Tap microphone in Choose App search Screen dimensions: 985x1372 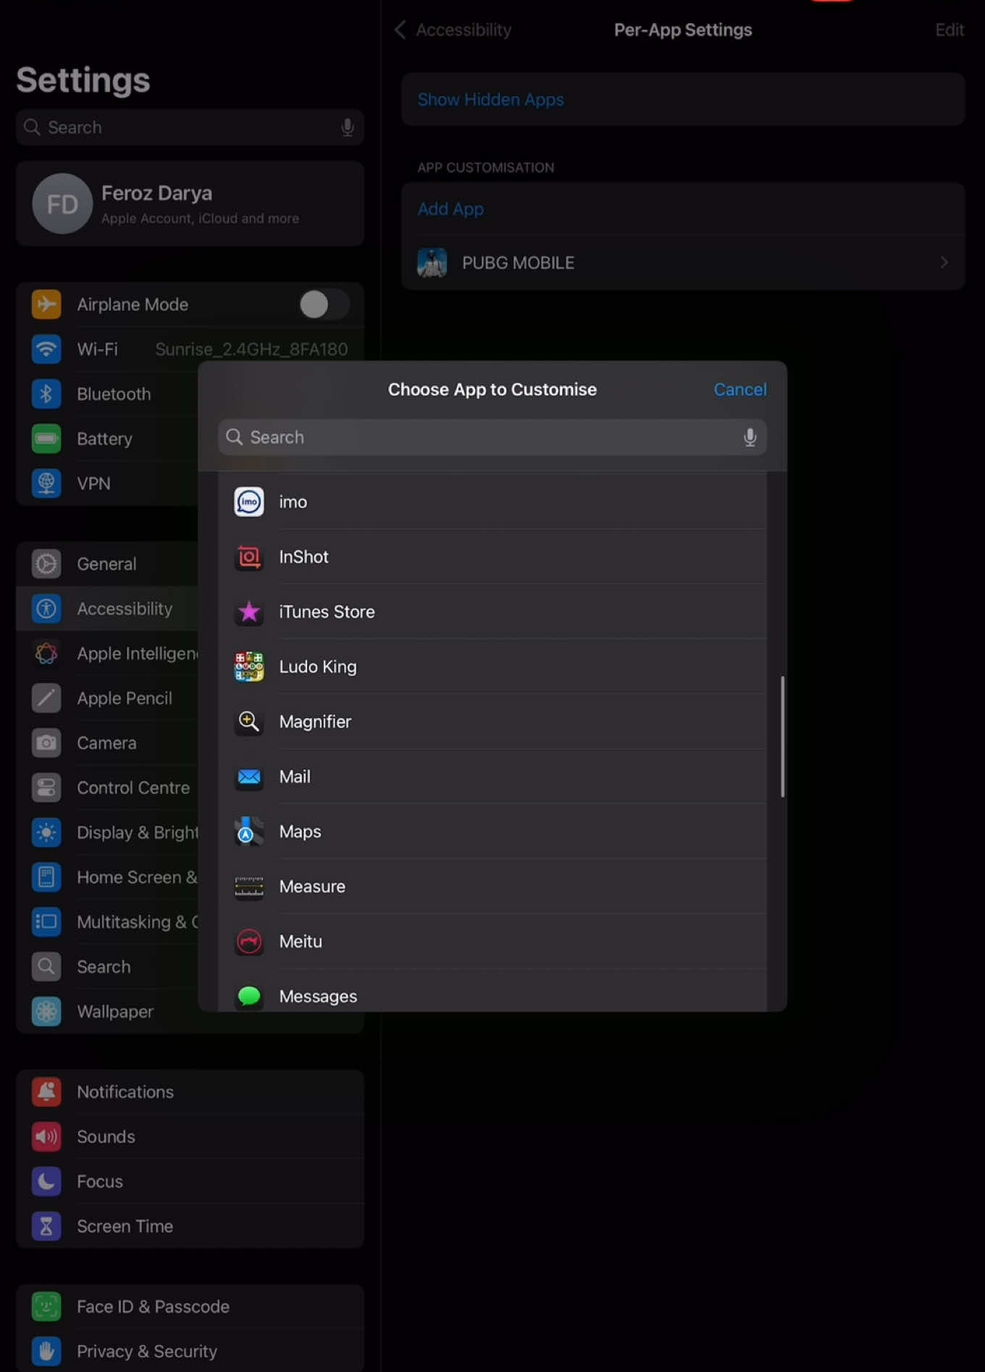(x=750, y=438)
